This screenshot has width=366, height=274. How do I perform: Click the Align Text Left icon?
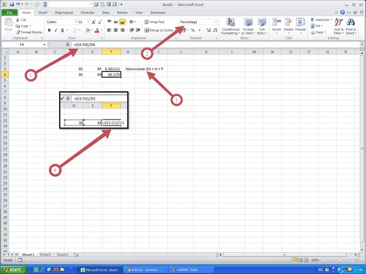pyautogui.click(x=109, y=30)
